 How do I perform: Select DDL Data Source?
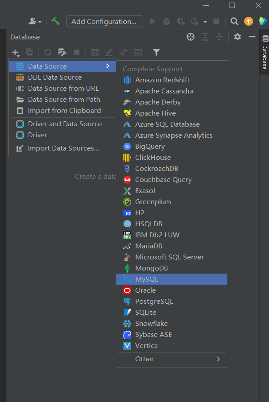(62, 77)
